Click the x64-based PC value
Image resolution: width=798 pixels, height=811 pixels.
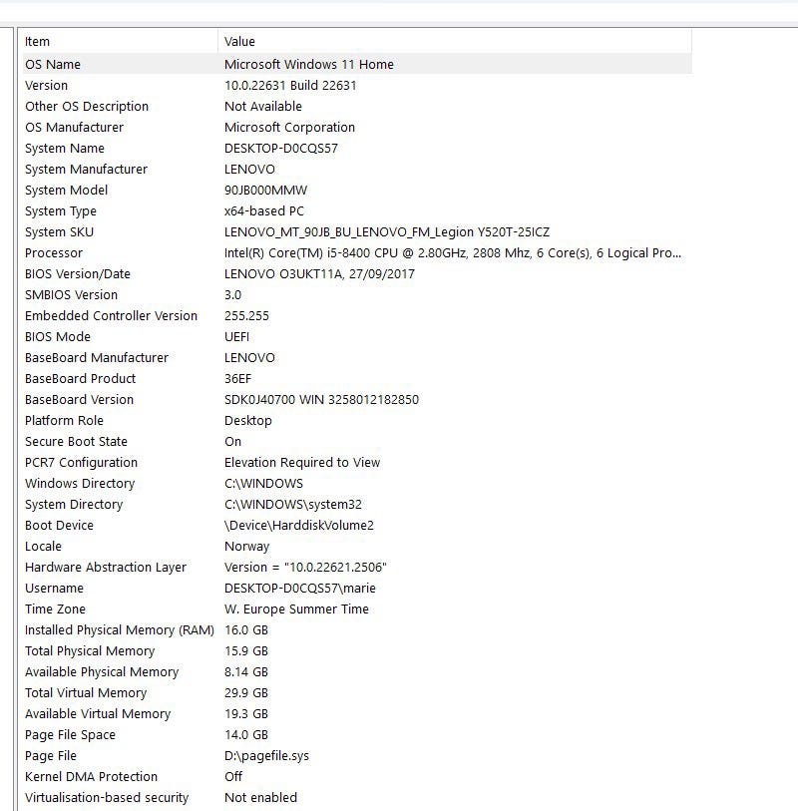(x=263, y=211)
